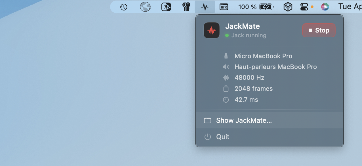Click the 2048 frames buffer size row
This screenshot has height=166, width=362.
[x=254, y=89]
